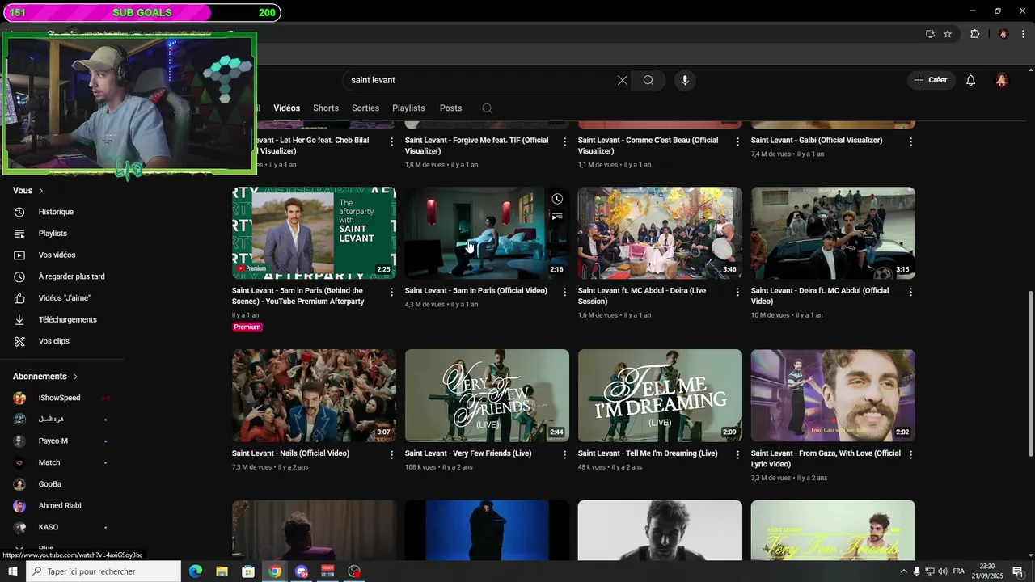Open options for Tell Me I'm Dreaming
Viewport: 1035px width, 582px height.
pos(737,455)
